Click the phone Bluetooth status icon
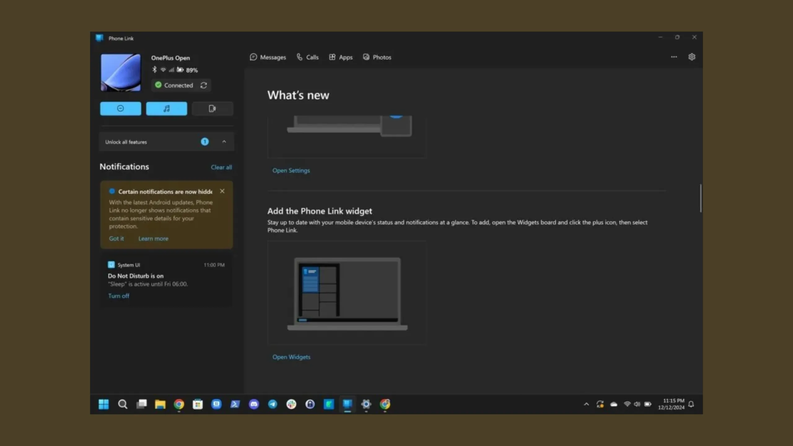The width and height of the screenshot is (793, 446). coord(154,70)
